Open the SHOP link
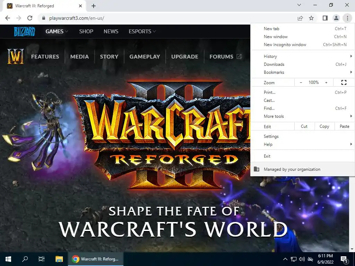 (x=86, y=32)
